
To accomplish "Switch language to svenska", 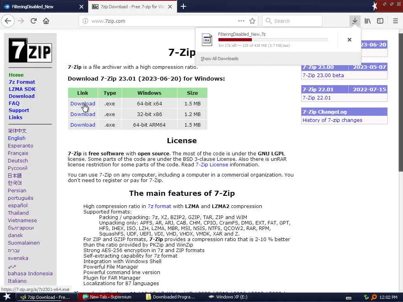I will point(18,258).
